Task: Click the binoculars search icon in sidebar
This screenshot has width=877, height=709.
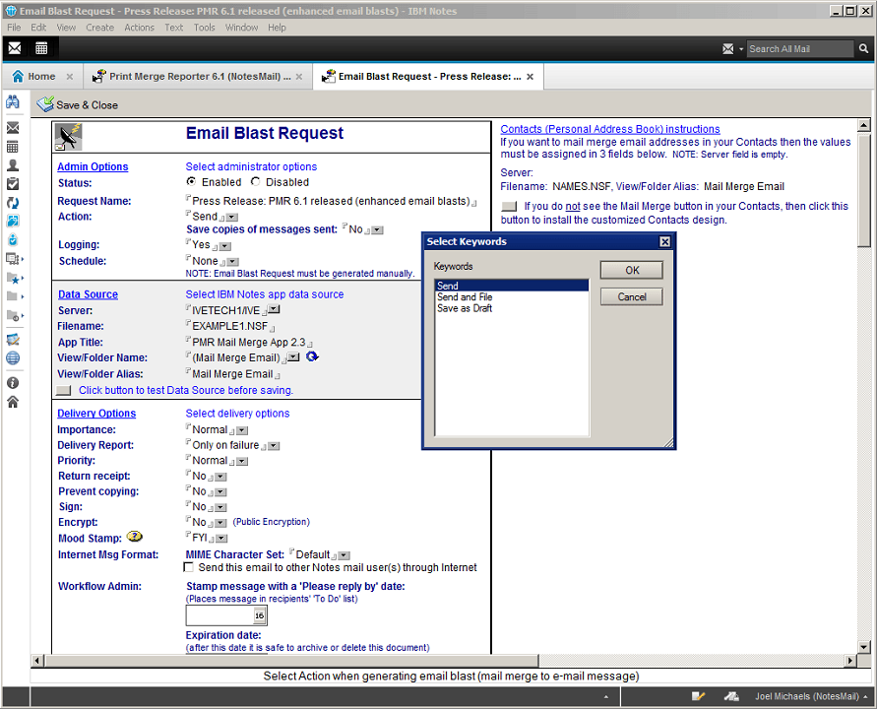Action: [13, 102]
